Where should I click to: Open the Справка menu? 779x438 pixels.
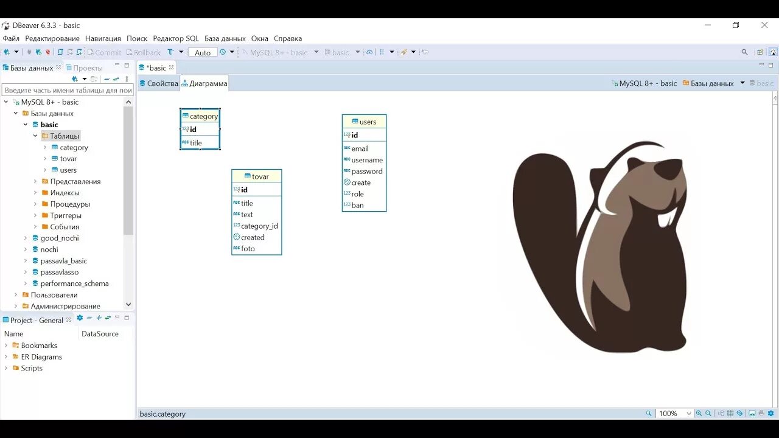coord(288,38)
